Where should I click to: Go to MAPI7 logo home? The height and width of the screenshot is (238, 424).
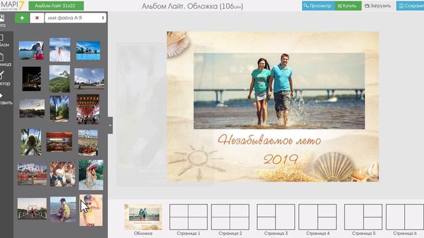[12, 5]
